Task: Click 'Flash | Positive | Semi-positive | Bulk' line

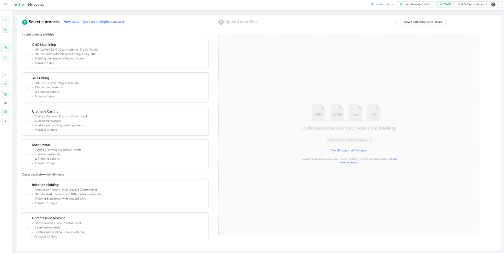Action: (58, 223)
